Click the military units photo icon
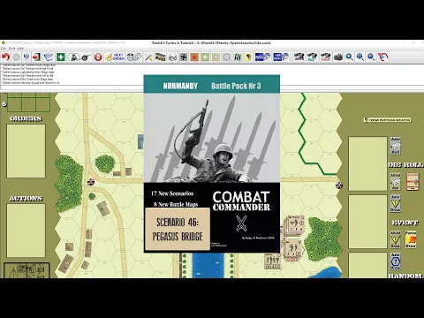424x318 pixels. 161,57
